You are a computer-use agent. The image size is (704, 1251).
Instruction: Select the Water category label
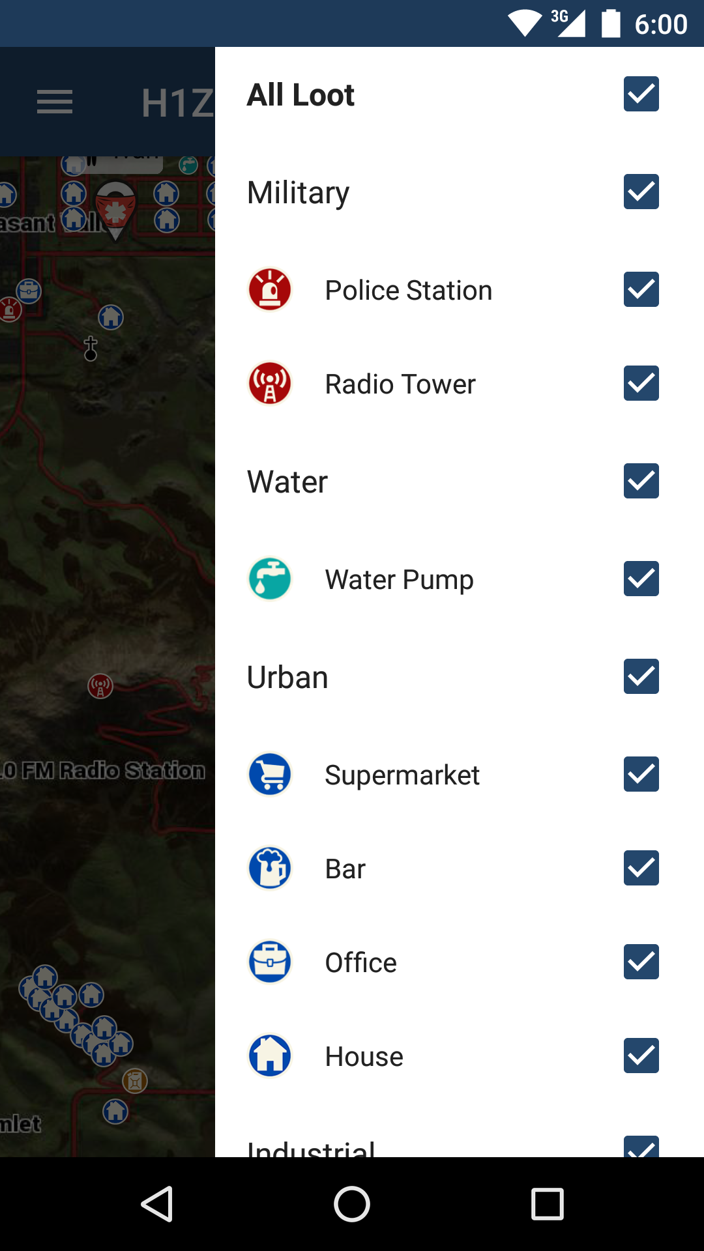coord(287,482)
